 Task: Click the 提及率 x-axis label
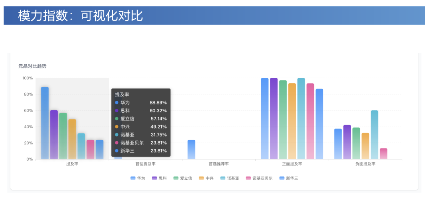[x=72, y=164]
